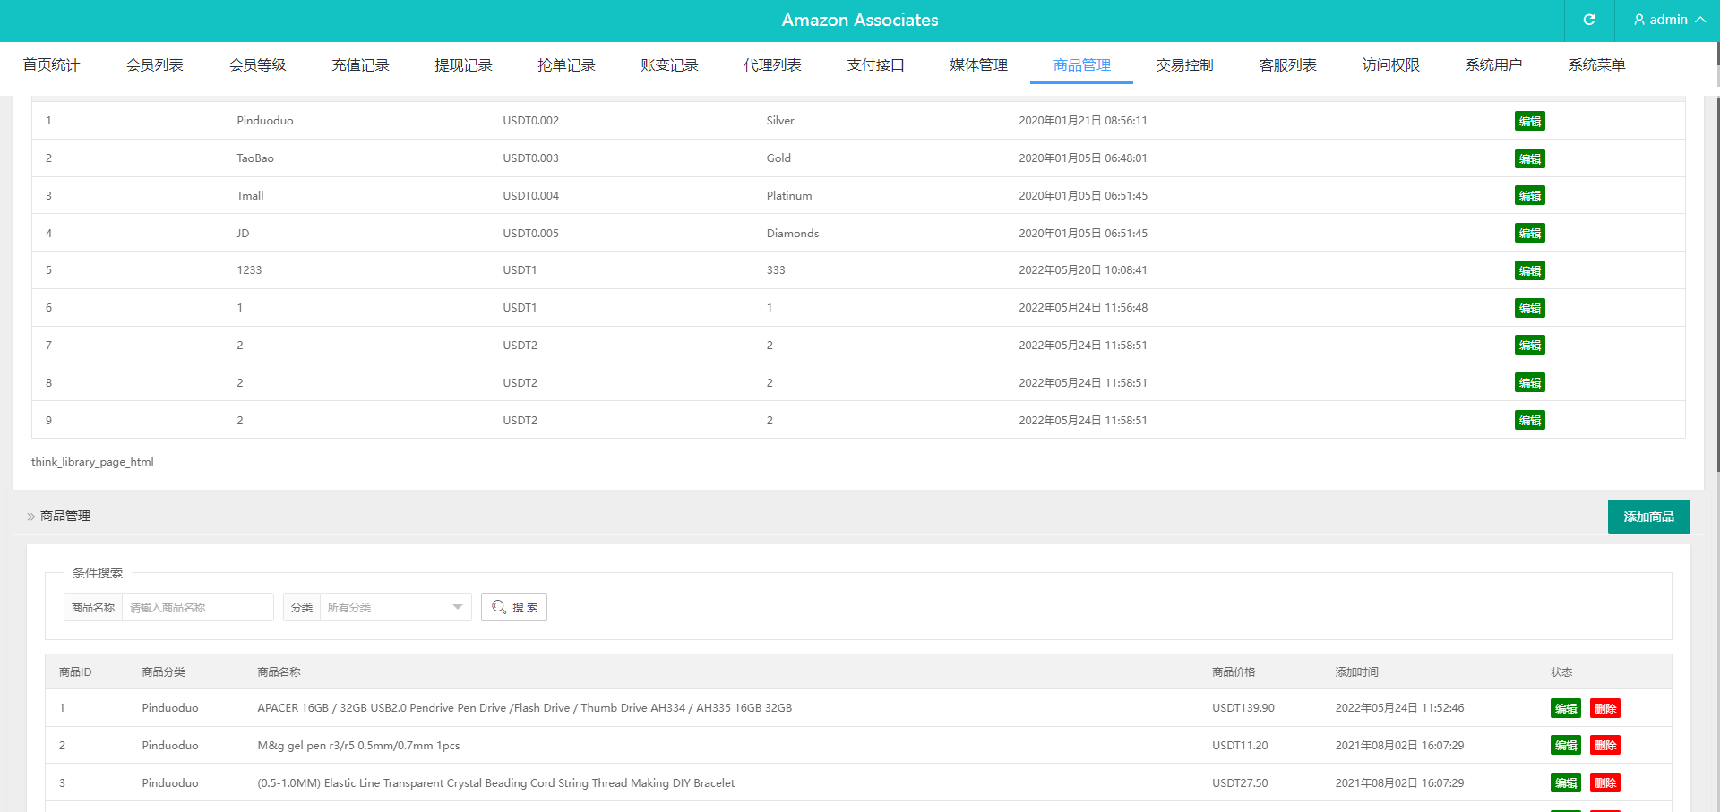Delete the Elastic Line Crystal Cord product
Screen dimensions: 1720x812
pyautogui.click(x=1604, y=782)
